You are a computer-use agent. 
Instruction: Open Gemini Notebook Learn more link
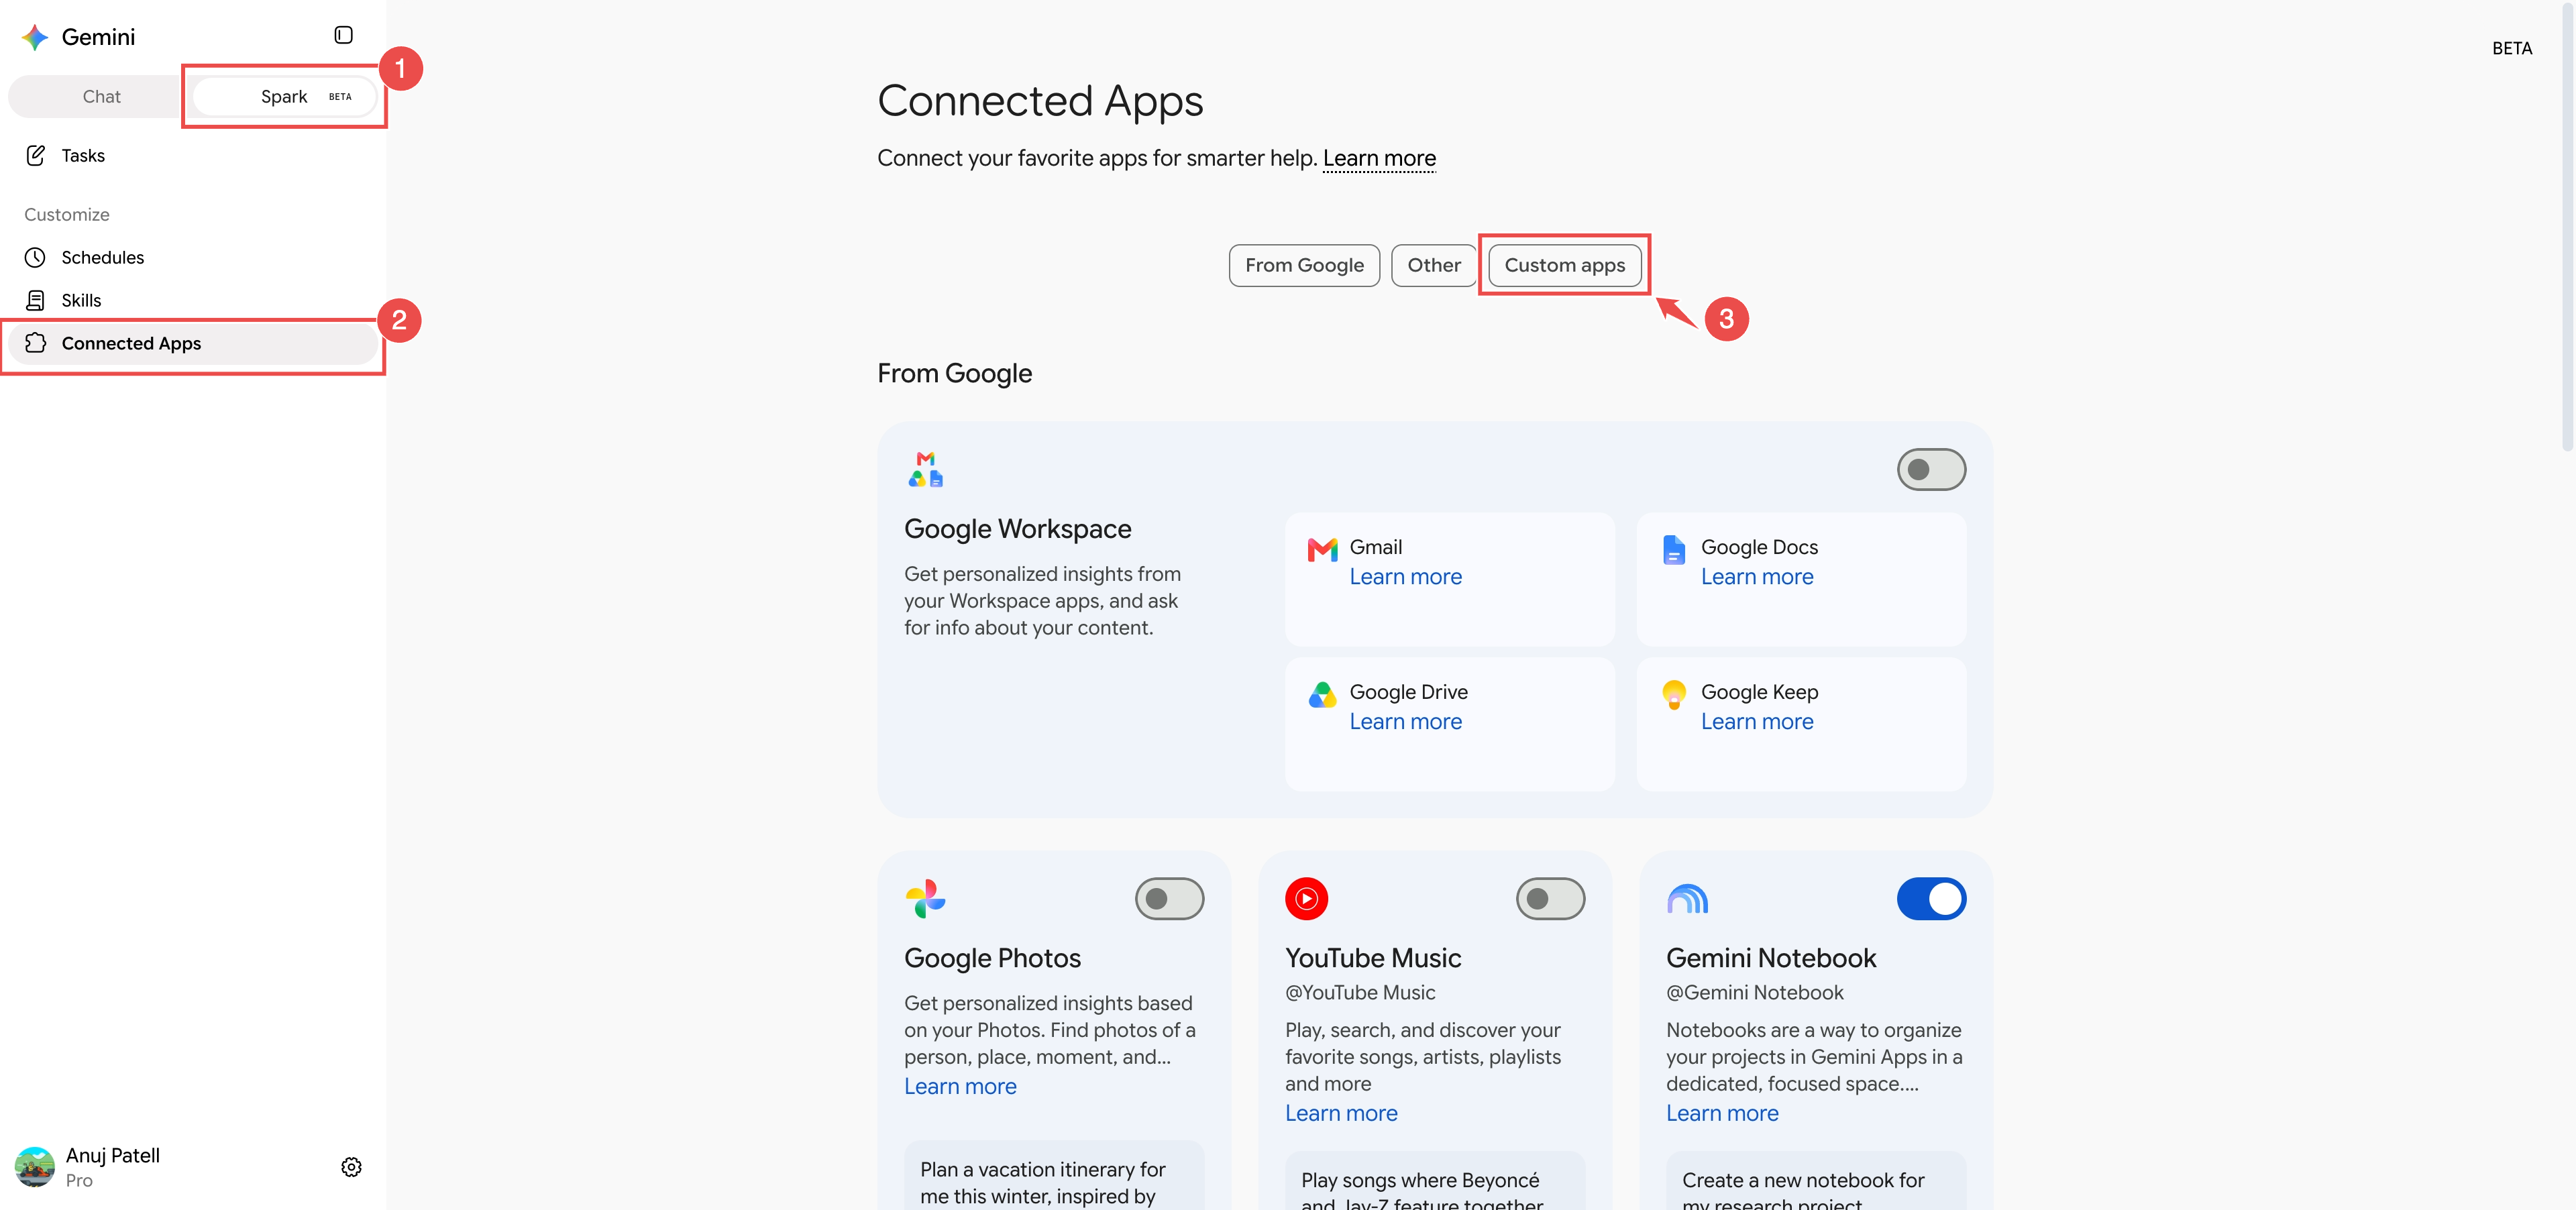pos(1722,1114)
